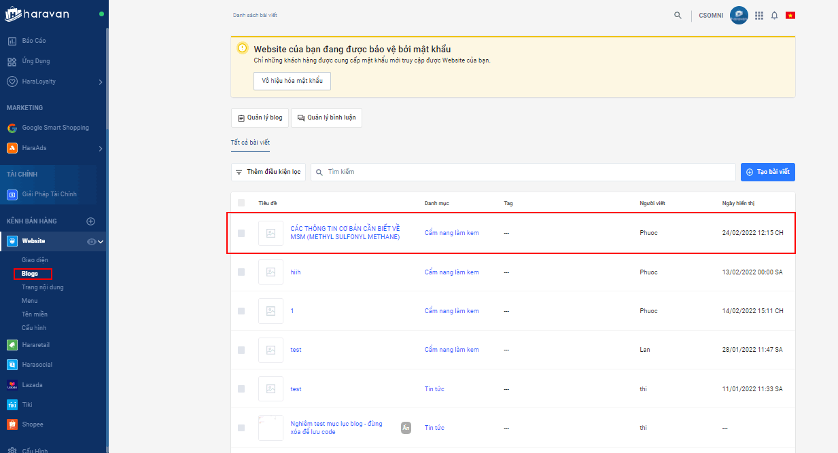Viewport: 838px width, 453px height.
Task: Click the Vietnam flag language icon
Action: point(790,15)
